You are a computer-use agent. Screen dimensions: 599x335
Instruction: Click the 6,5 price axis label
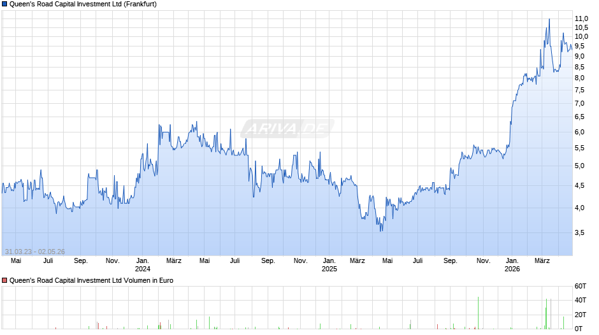[x=579, y=117]
